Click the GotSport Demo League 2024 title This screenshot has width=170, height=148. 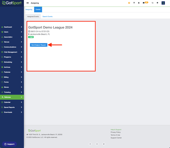tap(50, 28)
